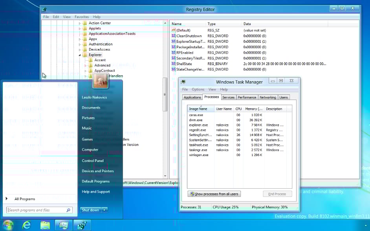
Task: Click the Start orb on the taskbar
Action: [8, 226]
